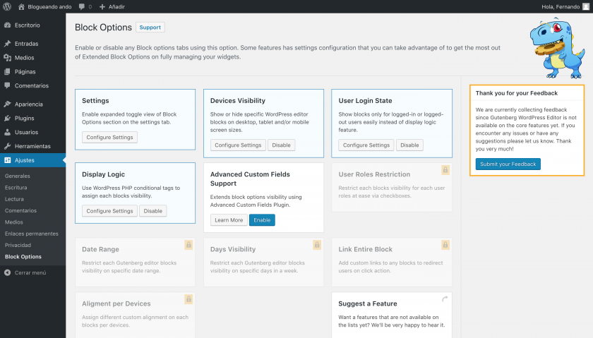
Task: Click the WordPress logo in admin bar
Action: tap(7, 6)
